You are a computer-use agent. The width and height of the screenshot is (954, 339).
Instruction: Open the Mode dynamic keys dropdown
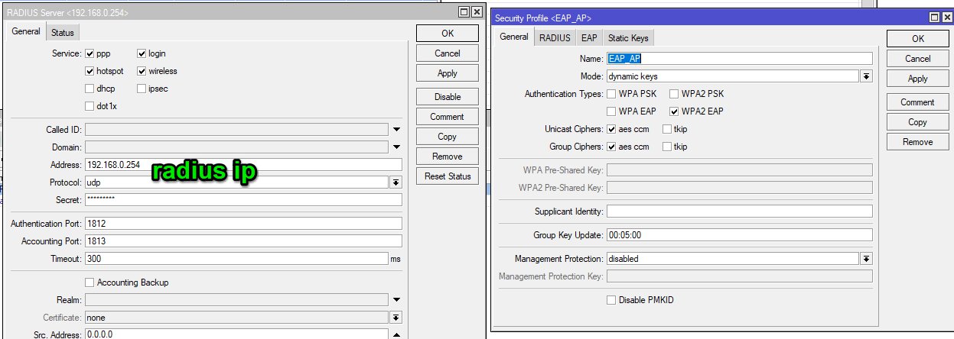(866, 76)
